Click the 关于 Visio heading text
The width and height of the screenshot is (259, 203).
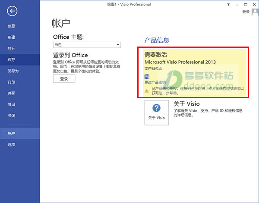186,104
